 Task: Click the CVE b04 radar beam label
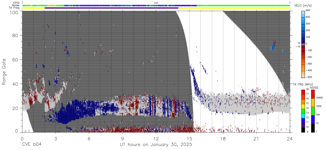tap(32, 145)
